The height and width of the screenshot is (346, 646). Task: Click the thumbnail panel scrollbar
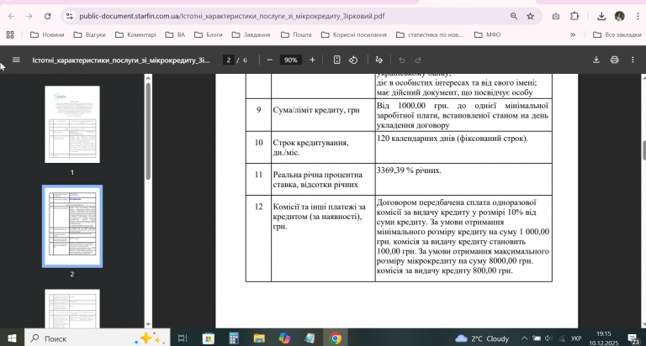[148, 131]
